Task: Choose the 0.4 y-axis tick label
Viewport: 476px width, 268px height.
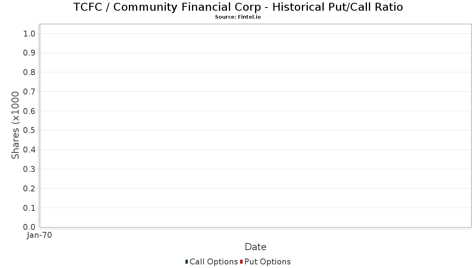Action: click(29, 150)
